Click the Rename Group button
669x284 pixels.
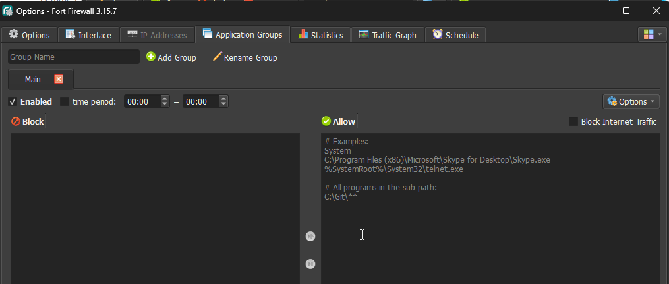245,57
